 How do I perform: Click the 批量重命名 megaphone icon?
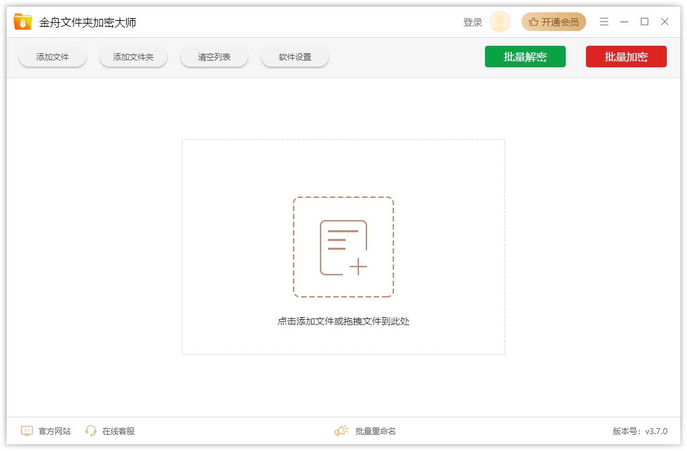point(341,430)
